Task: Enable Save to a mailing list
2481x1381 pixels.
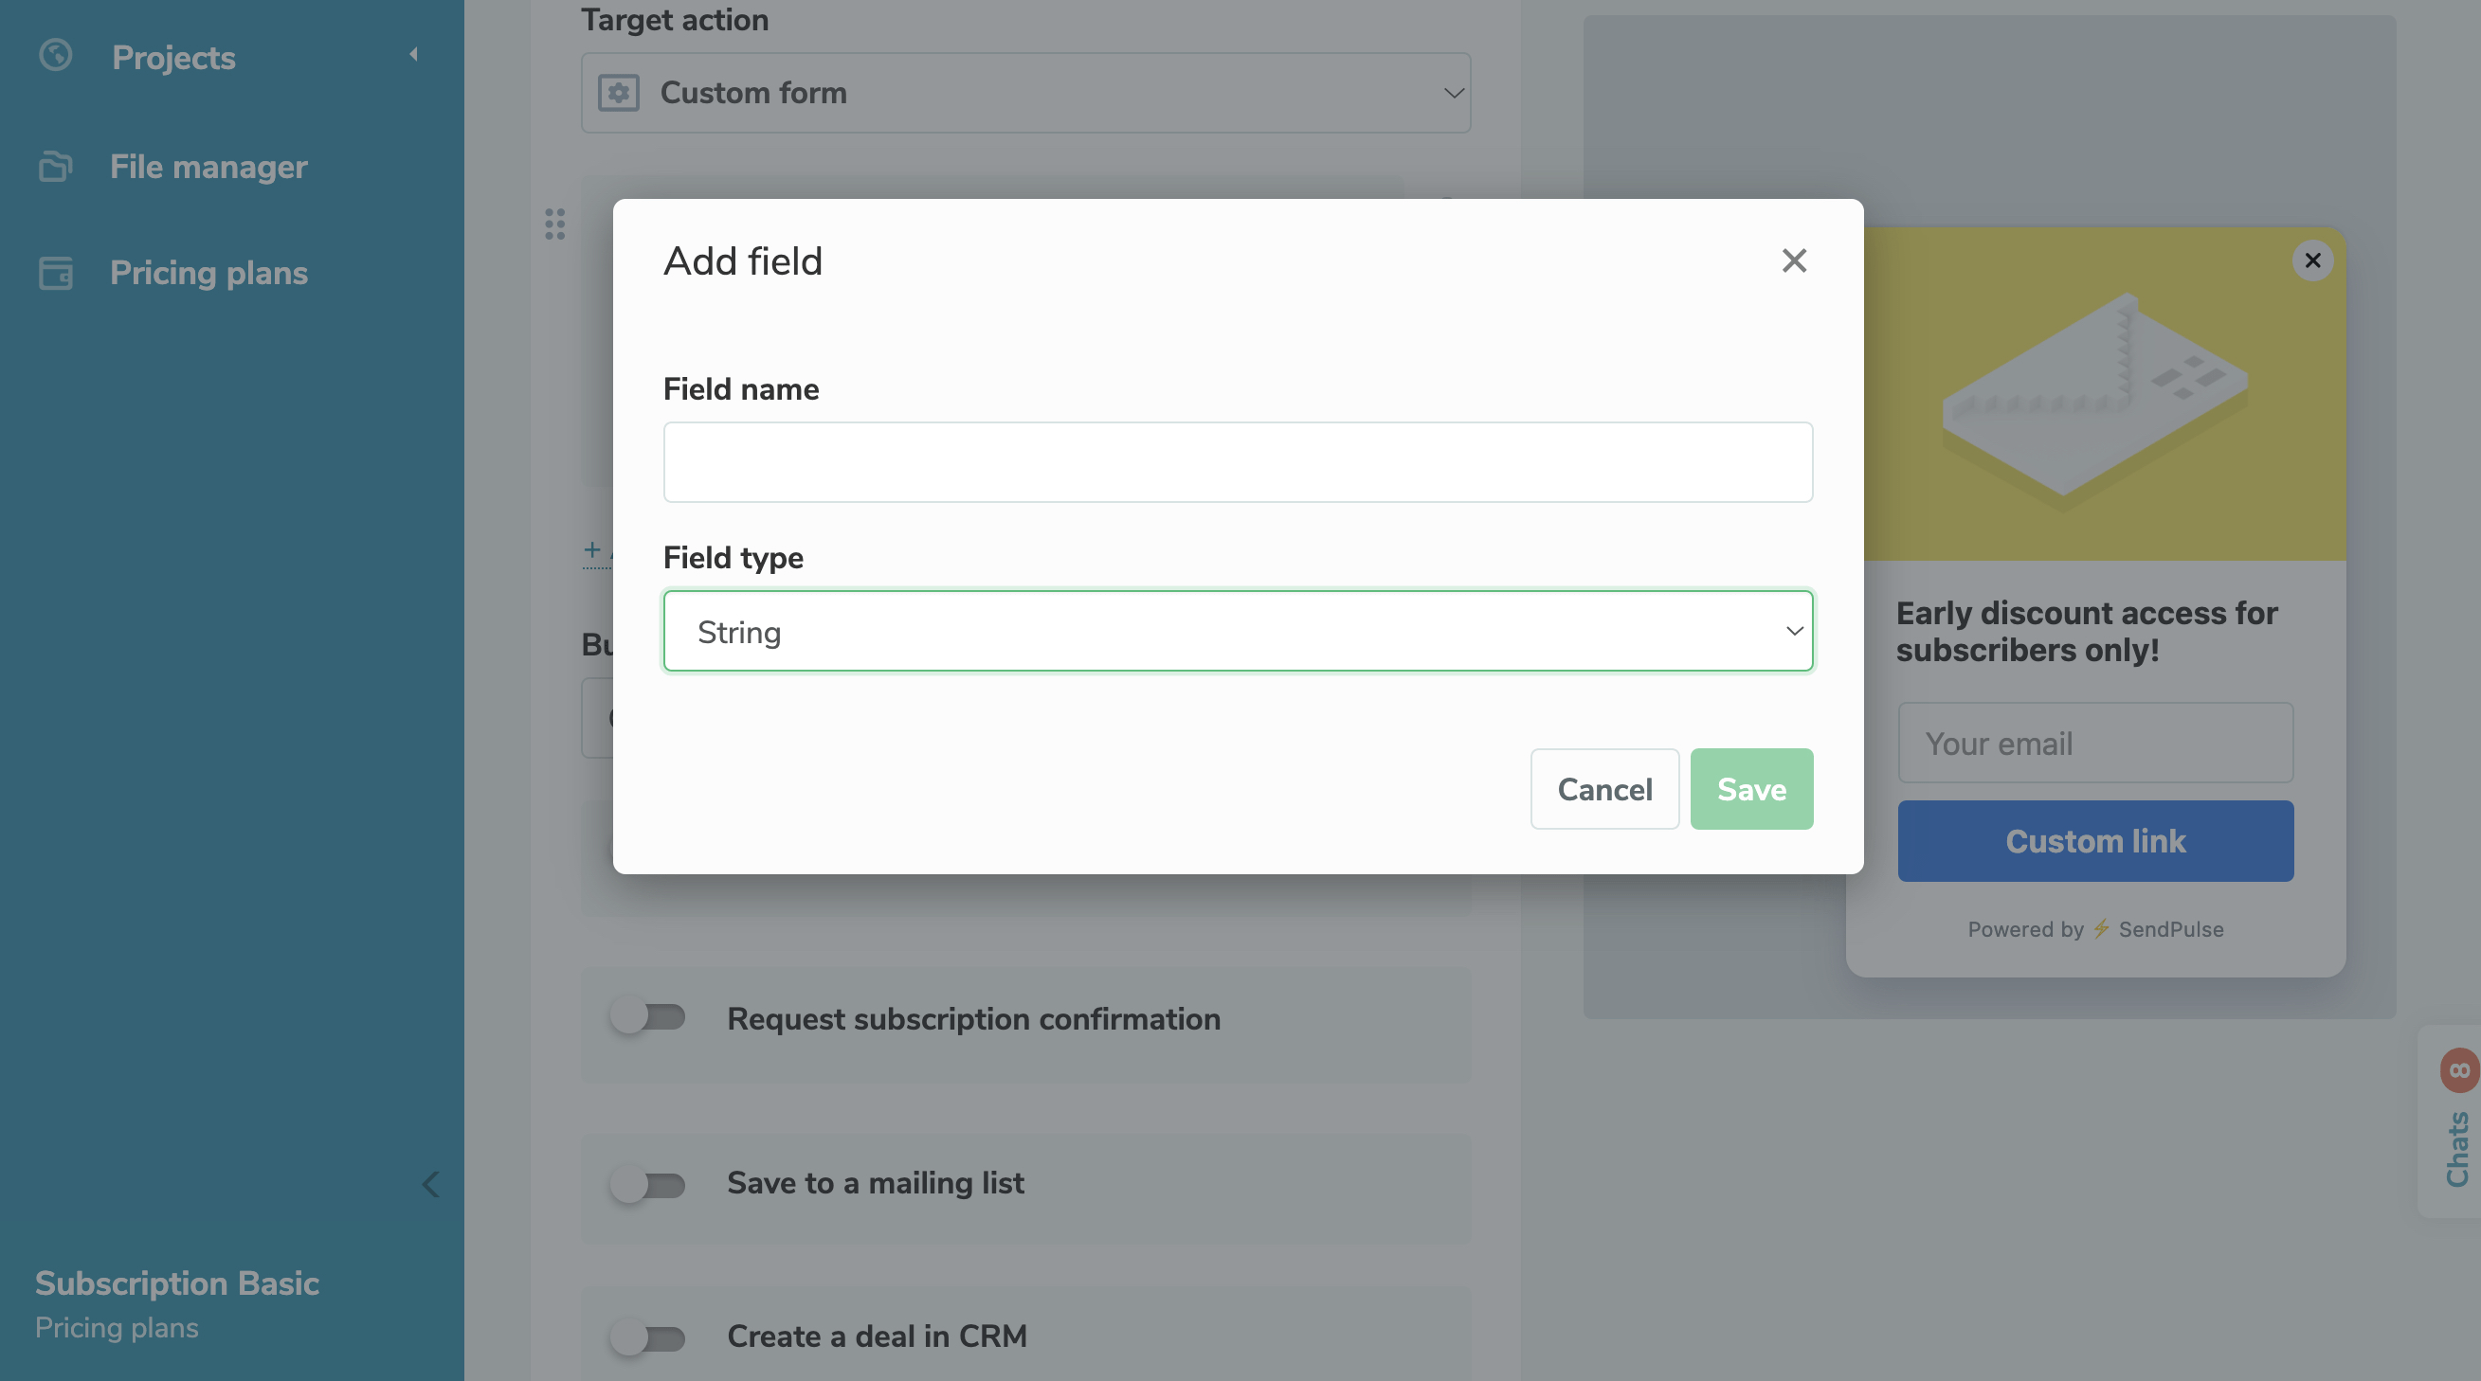Action: click(649, 1185)
